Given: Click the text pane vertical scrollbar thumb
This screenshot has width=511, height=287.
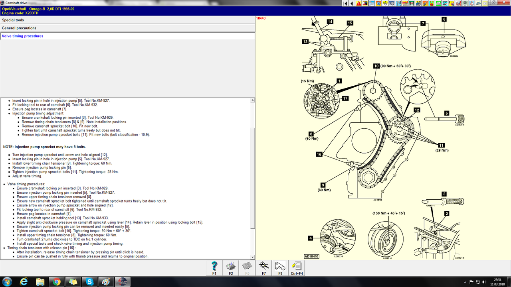Looking at the screenshot, I should pos(252,177).
